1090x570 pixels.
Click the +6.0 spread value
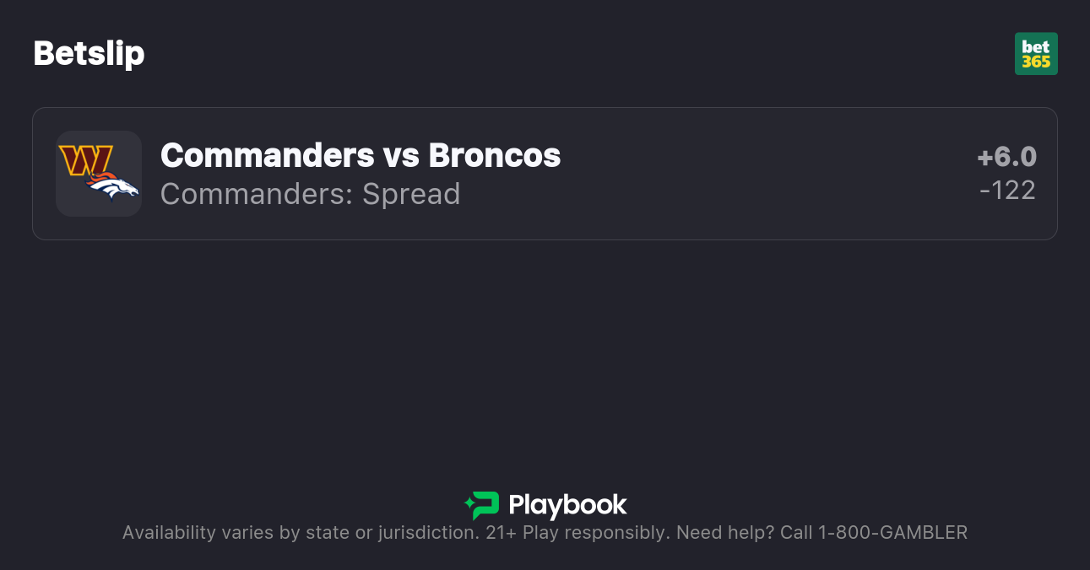tap(1006, 157)
